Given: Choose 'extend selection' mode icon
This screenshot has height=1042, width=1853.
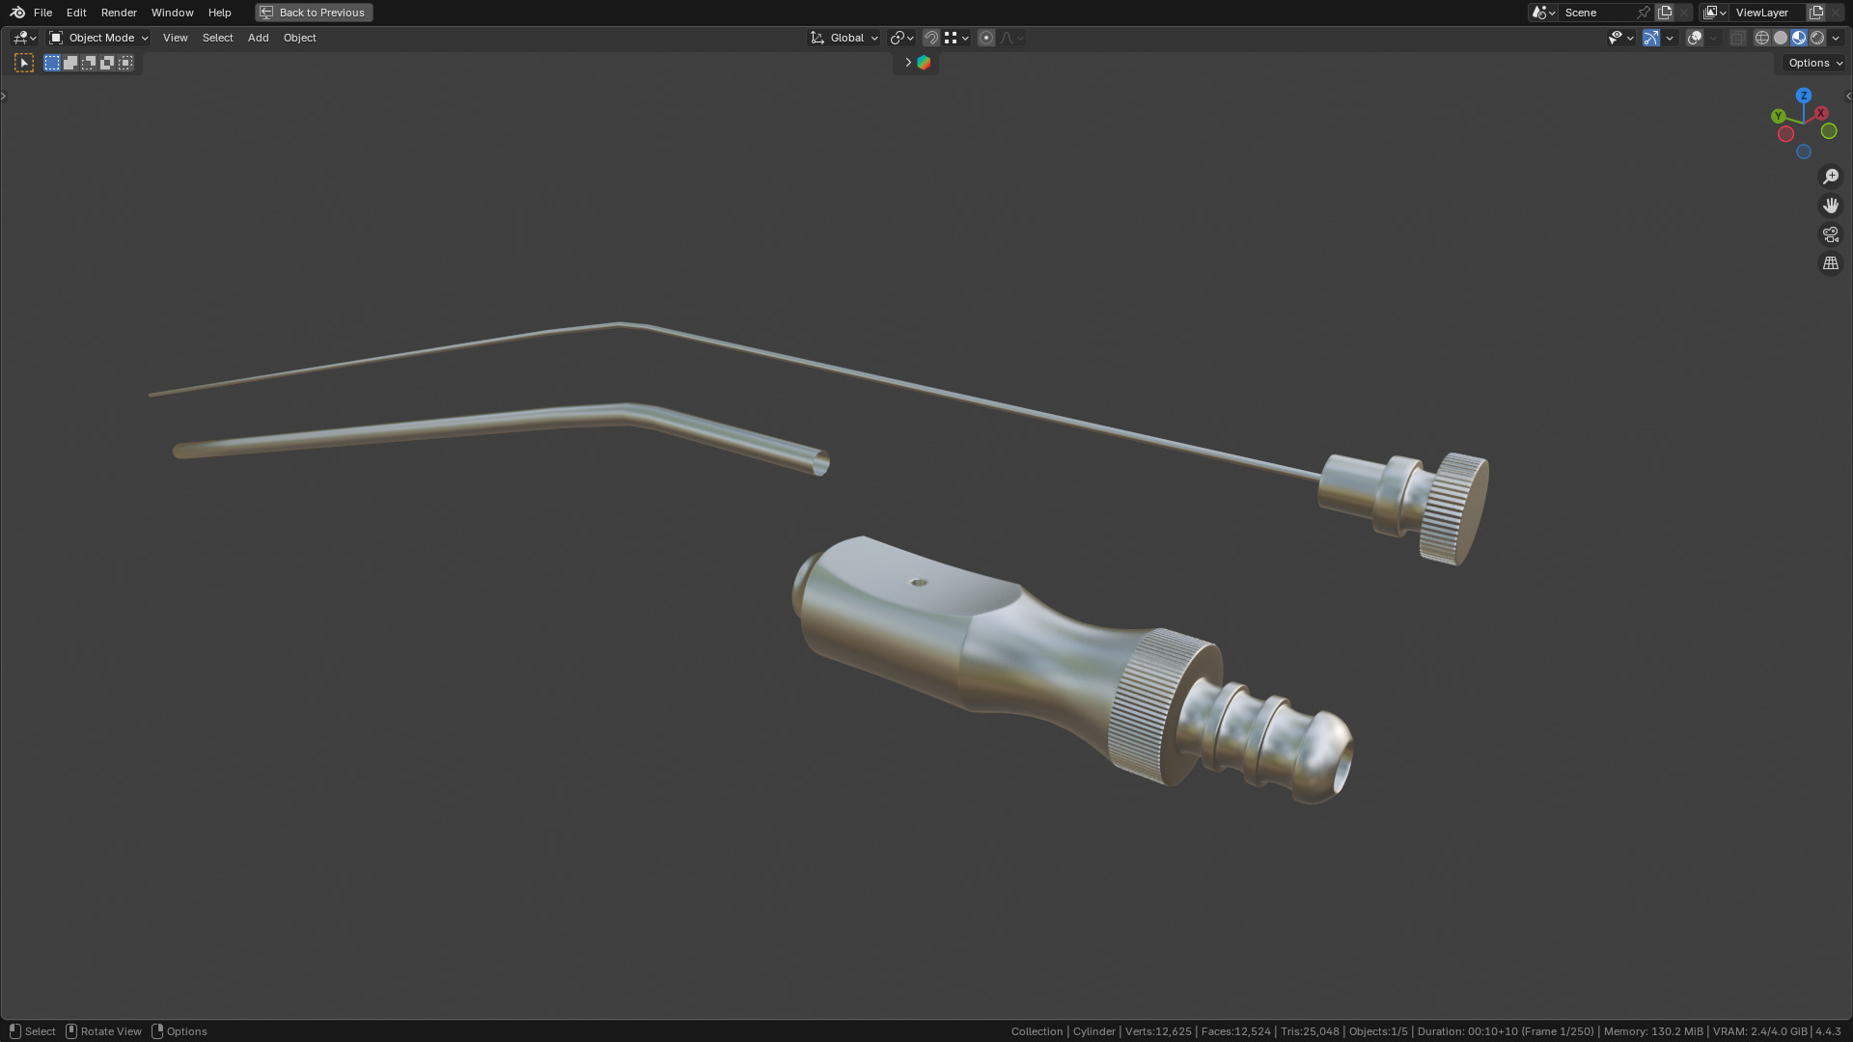Looking at the screenshot, I should pos(70,63).
